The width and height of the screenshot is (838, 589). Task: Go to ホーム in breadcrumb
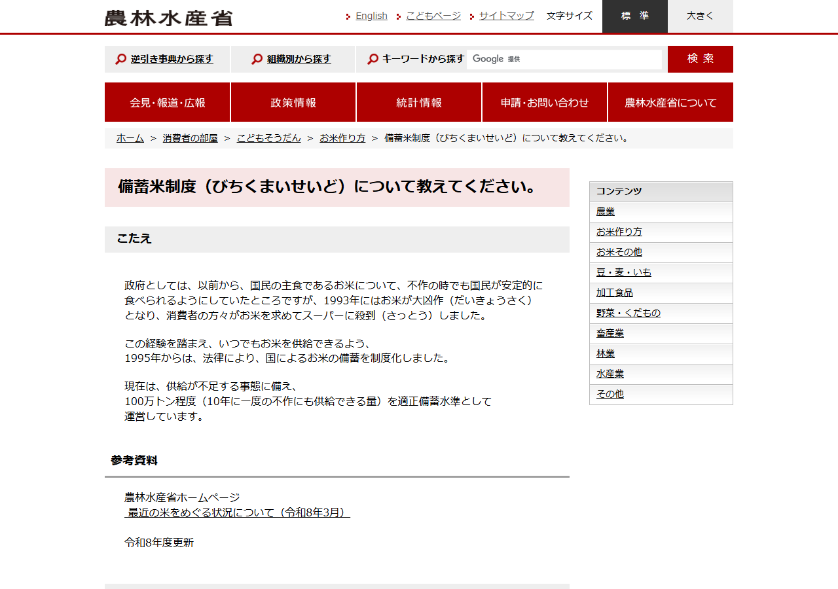[130, 138]
